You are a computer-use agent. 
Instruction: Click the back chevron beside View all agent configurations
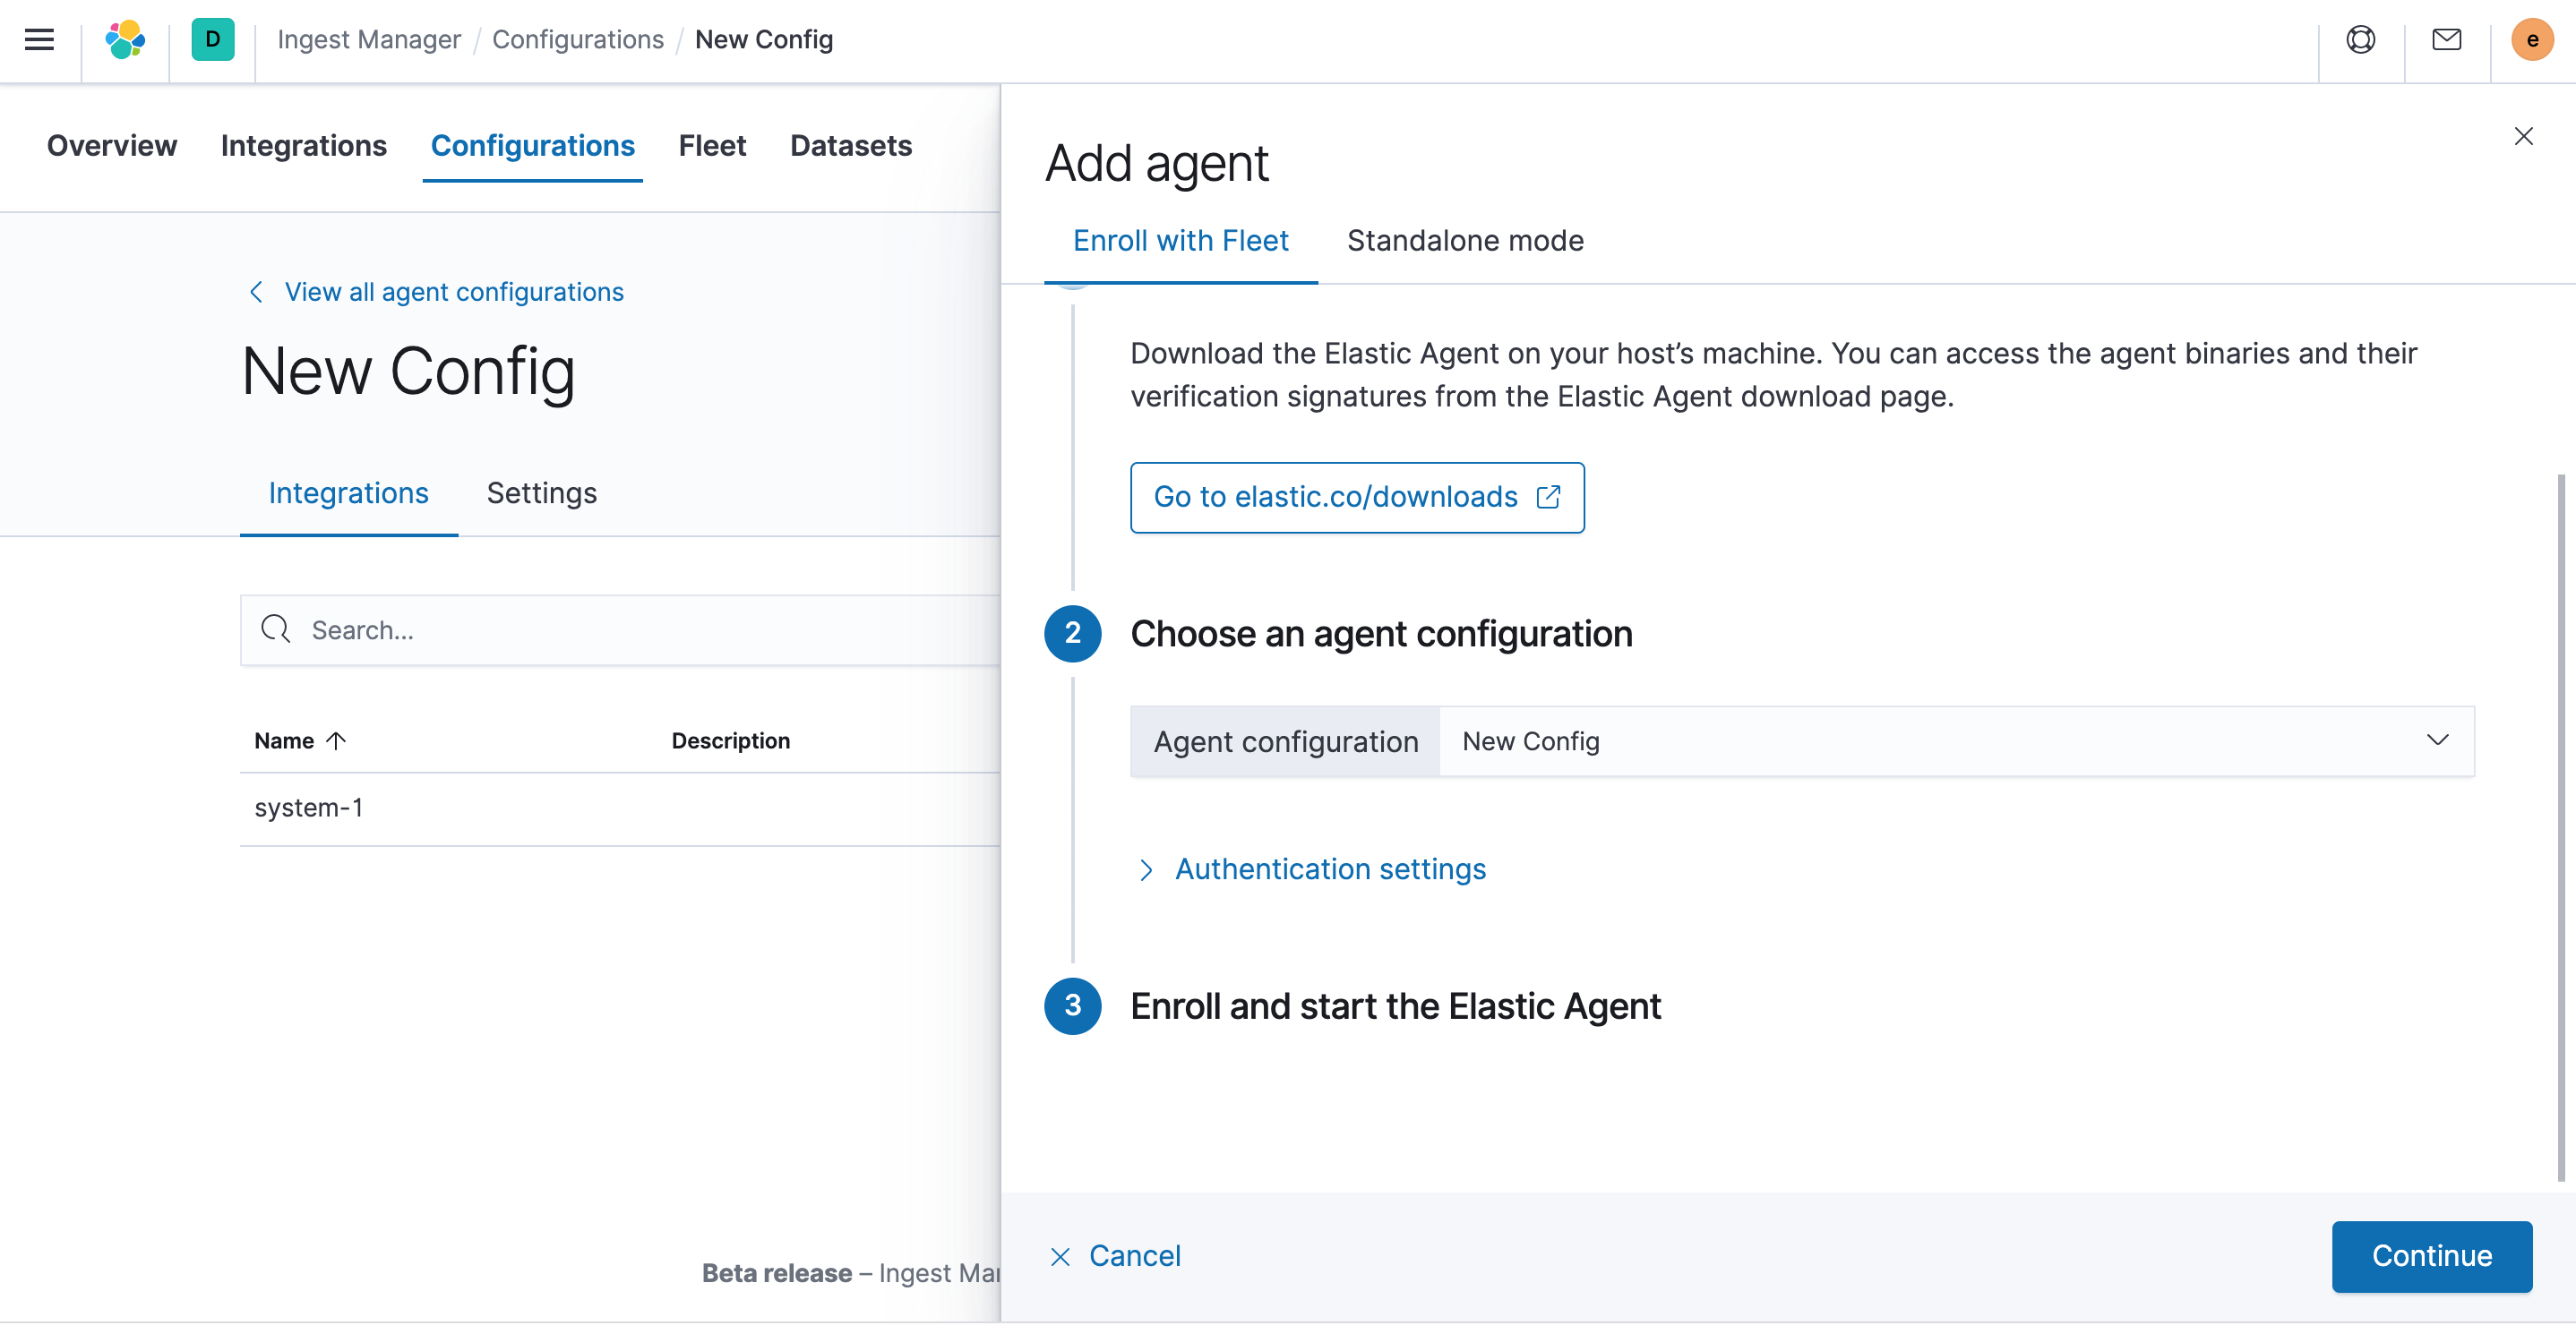256,292
